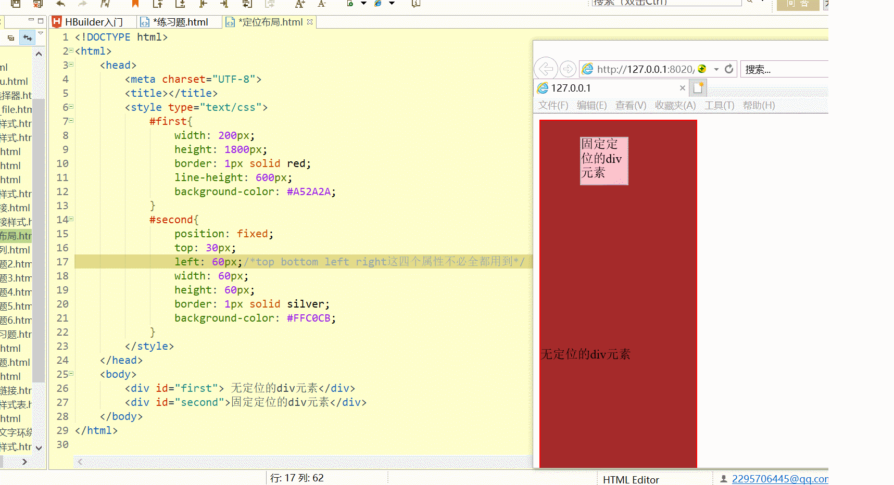
Task: Open the 查看(V) browser menu
Action: point(631,105)
